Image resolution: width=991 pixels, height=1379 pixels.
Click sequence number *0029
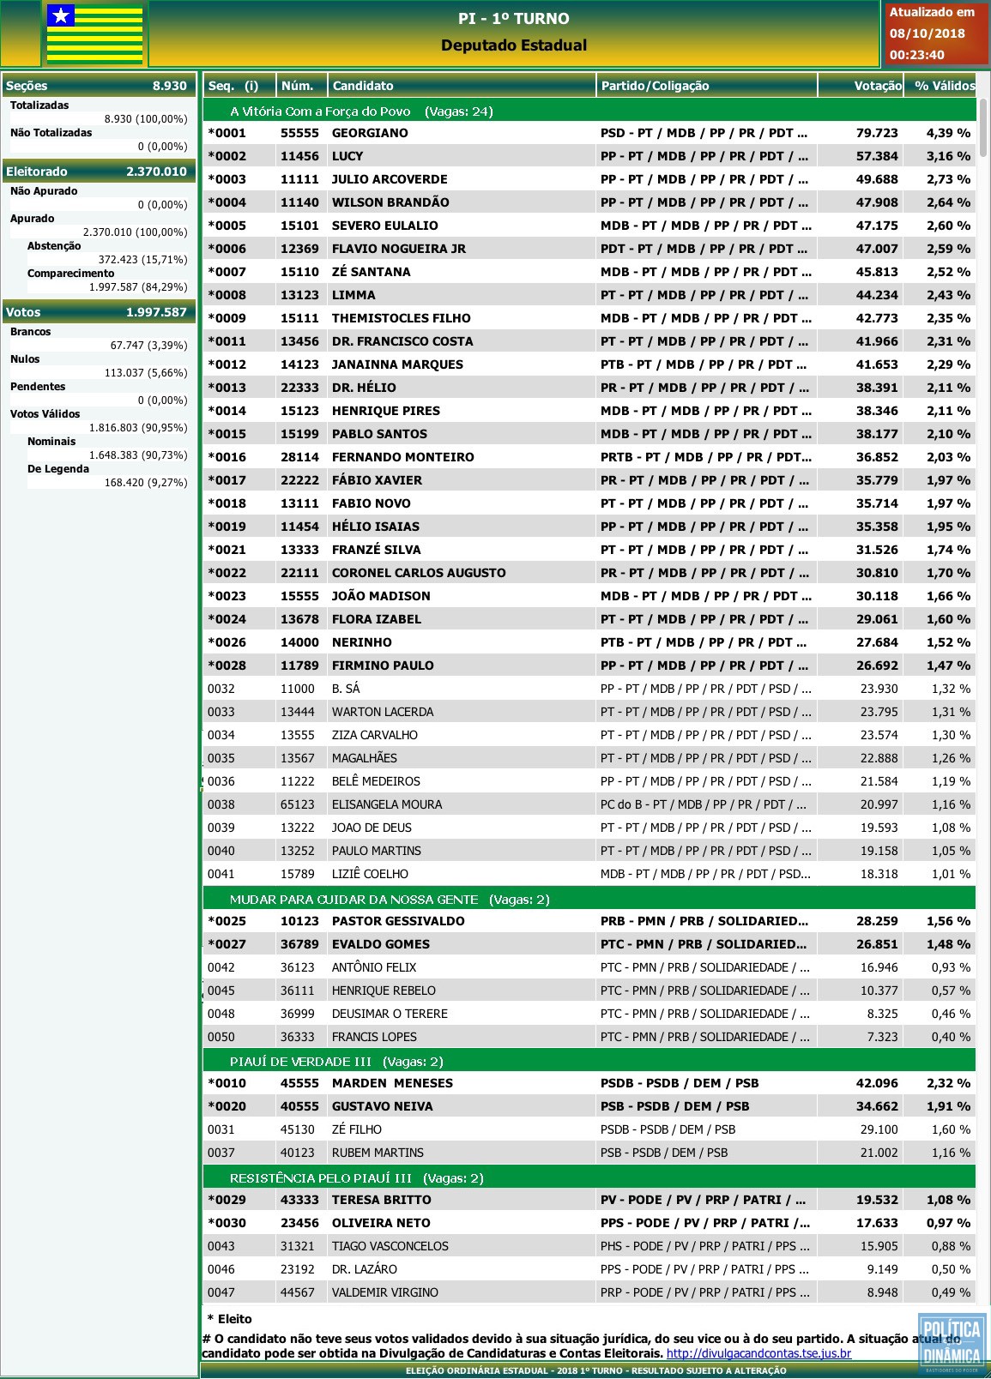(x=227, y=1200)
